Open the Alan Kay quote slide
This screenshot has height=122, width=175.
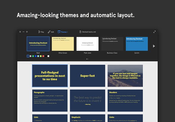(x=87, y=100)
